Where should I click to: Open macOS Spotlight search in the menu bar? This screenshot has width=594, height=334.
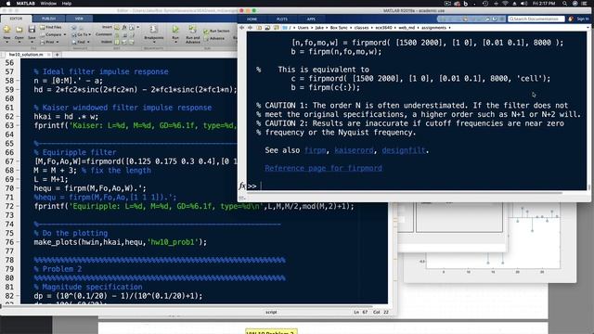[x=564, y=4]
